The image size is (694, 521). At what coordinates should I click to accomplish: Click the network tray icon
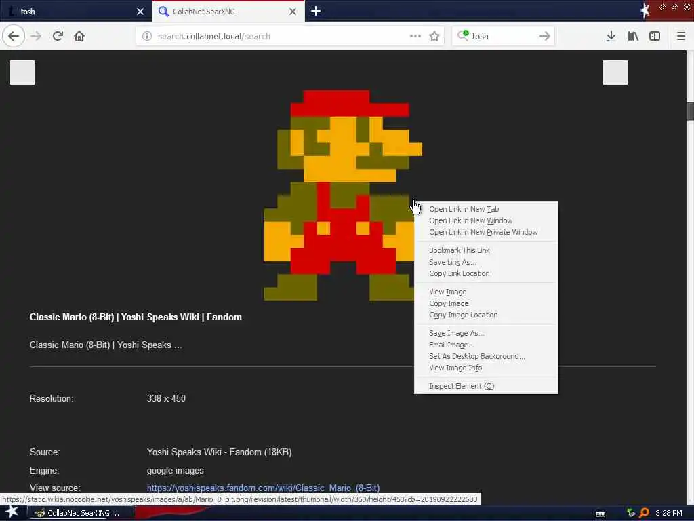(631, 513)
